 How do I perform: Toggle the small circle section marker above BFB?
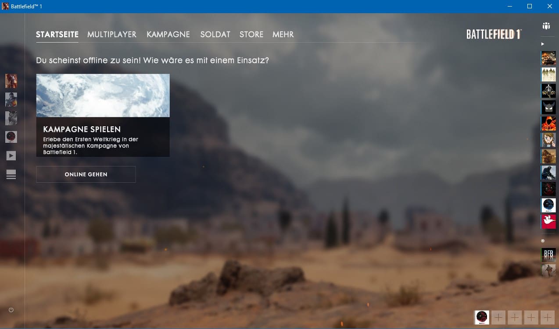(x=543, y=241)
